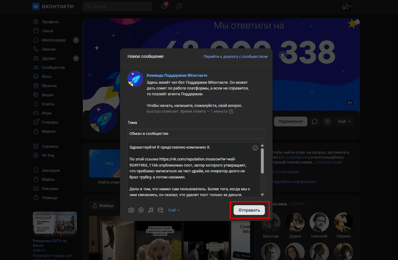Viewport: 398px width, 260px height.
Task: Click the Игры gamepad icon
Action: [x=36, y=113]
